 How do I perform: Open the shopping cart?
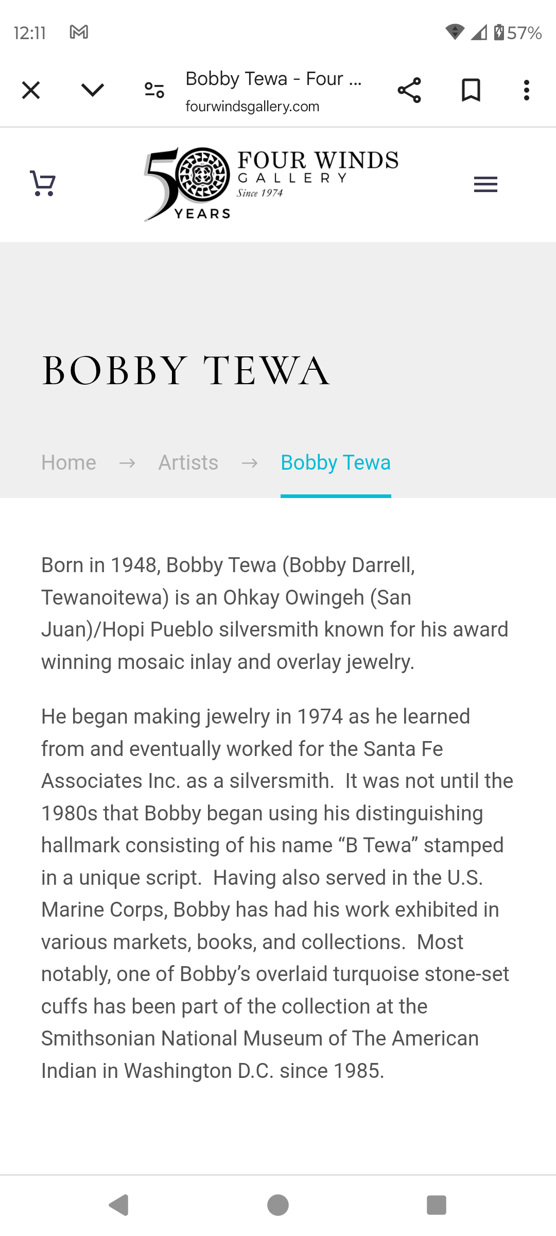[x=43, y=183]
